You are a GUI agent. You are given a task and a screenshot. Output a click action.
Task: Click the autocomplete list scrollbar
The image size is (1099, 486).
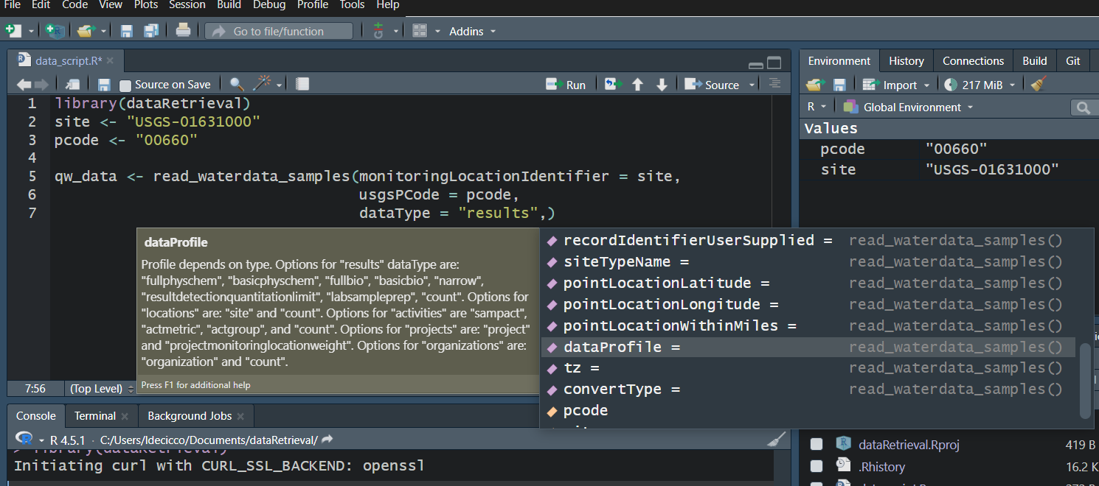click(x=1085, y=380)
